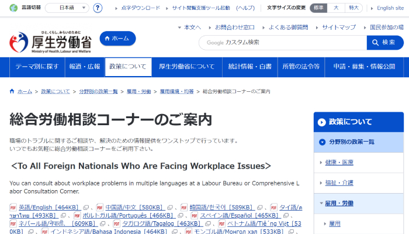Click arrow icon beside 政策について sidebar heading

pos(322,122)
